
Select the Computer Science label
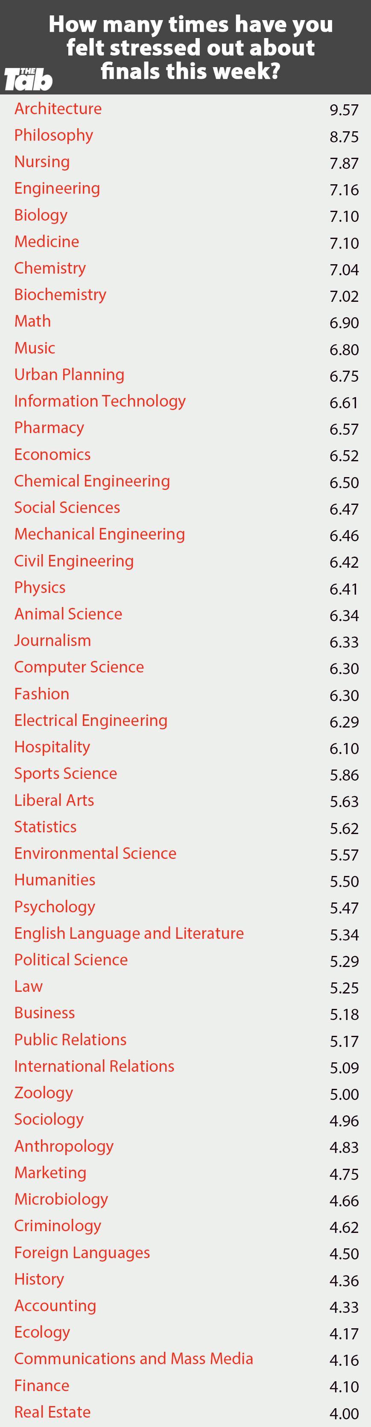79,667
